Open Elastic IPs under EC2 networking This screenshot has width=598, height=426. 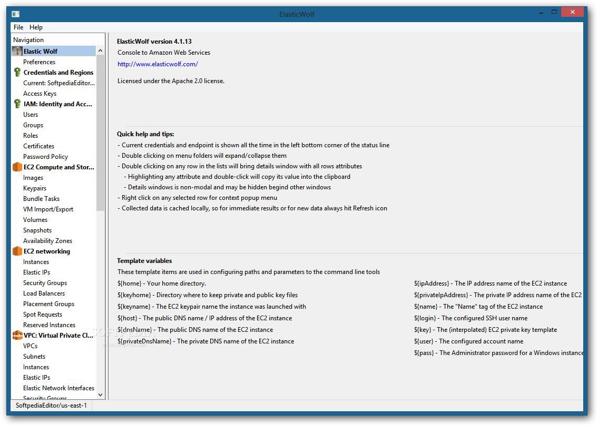36,272
